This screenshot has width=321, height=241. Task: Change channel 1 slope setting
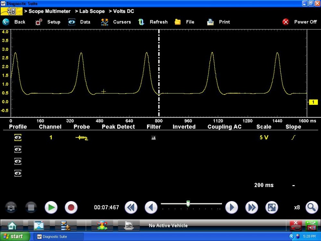(x=293, y=138)
